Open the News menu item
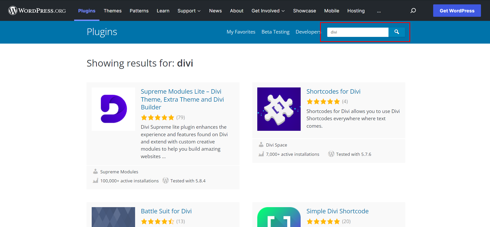The width and height of the screenshot is (490, 227). coord(215,11)
